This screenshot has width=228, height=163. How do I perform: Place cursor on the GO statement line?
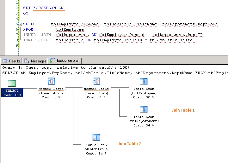click(x=26, y=14)
